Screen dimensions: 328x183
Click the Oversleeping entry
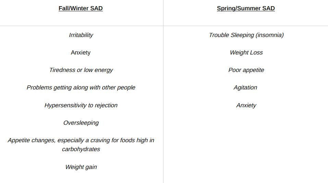pos(81,123)
